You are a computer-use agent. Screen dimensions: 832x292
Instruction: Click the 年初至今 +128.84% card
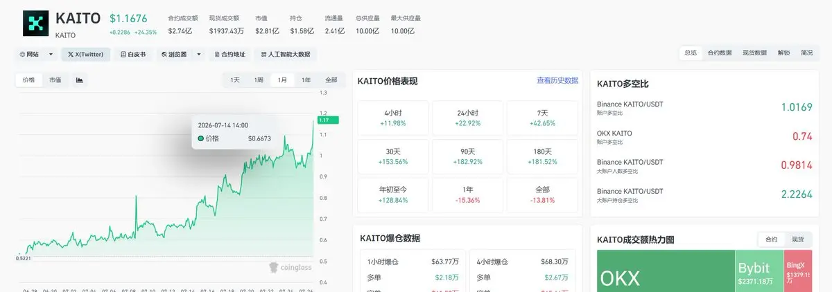[x=393, y=194]
